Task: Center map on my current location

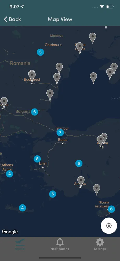Action: 109,226
